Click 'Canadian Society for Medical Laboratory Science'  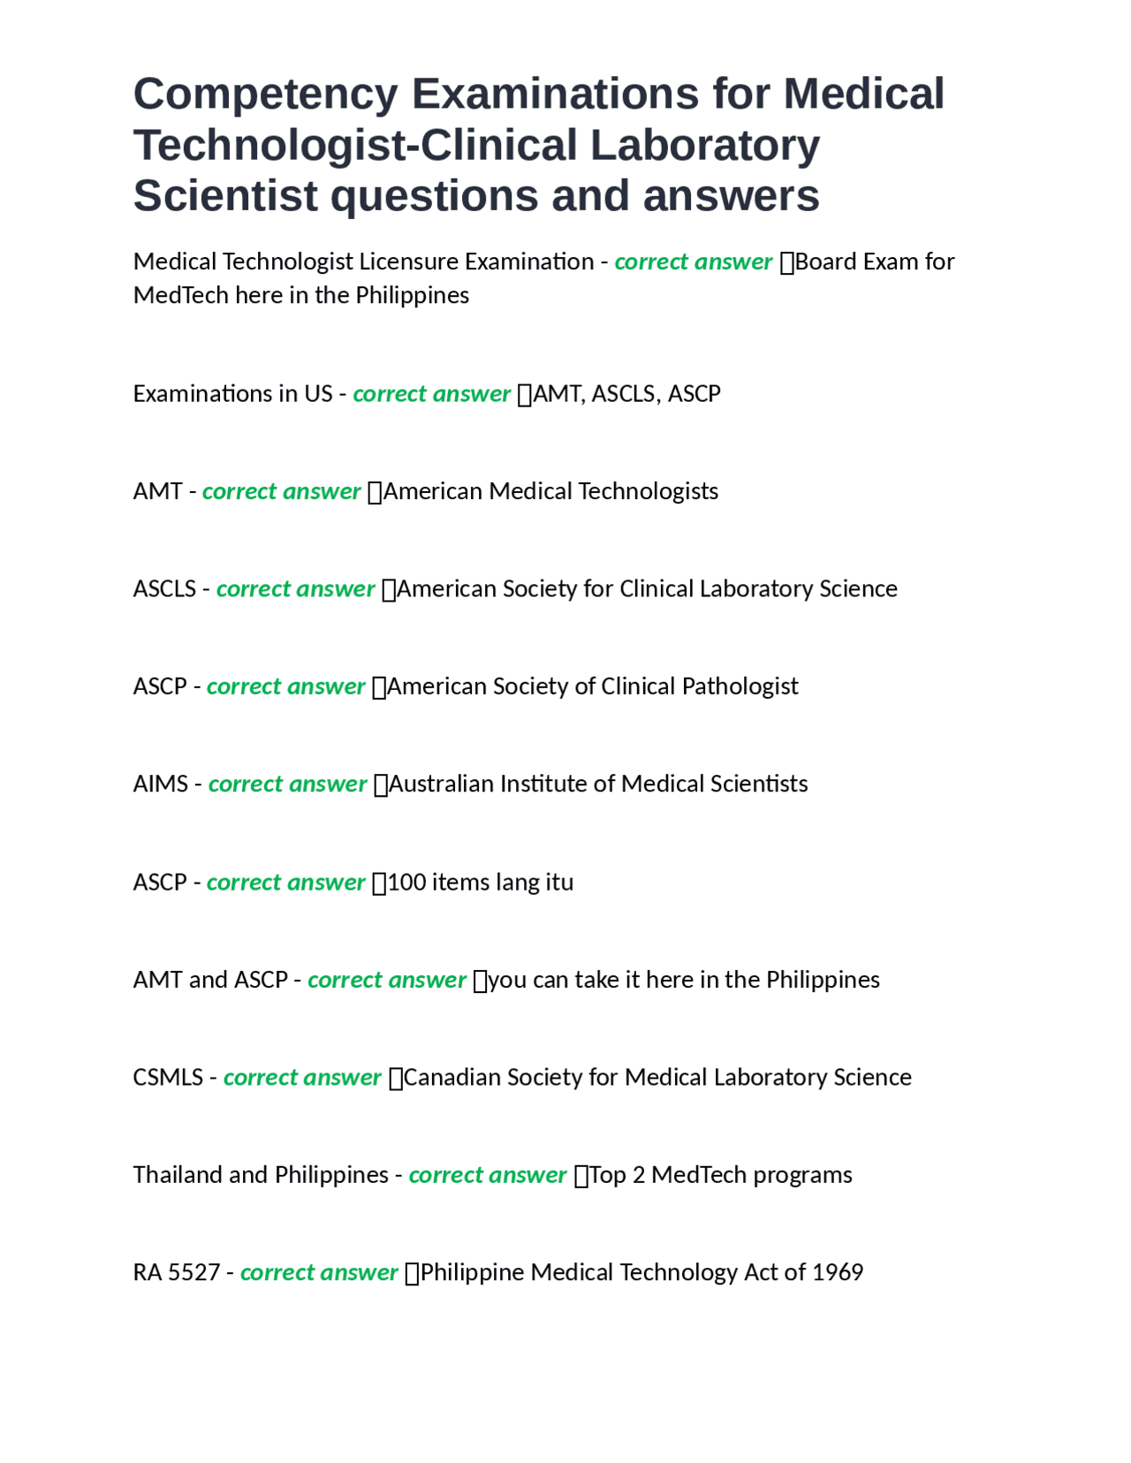(657, 1077)
